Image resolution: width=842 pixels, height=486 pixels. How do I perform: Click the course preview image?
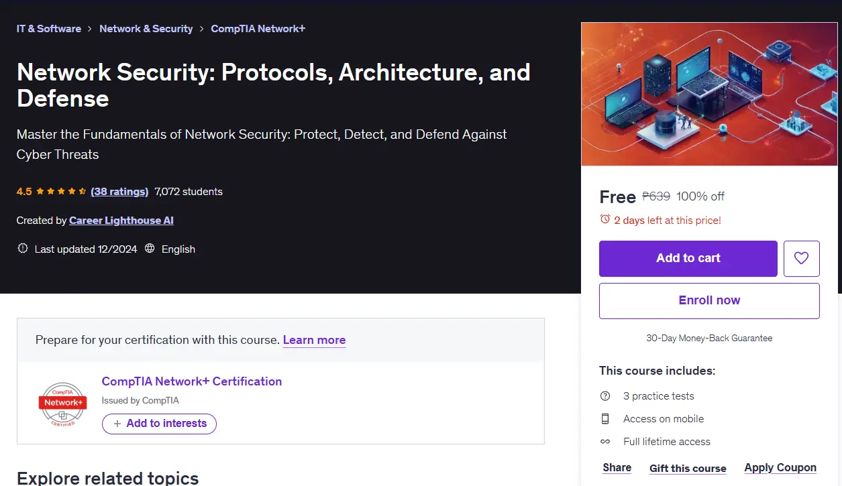pyautogui.click(x=709, y=95)
